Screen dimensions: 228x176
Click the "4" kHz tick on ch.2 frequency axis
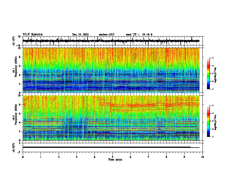pyautogui.click(x=20, y=123)
